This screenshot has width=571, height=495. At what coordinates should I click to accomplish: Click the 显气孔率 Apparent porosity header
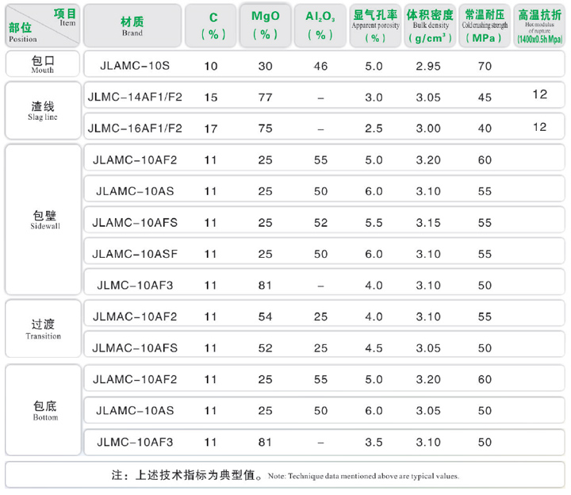click(375, 26)
